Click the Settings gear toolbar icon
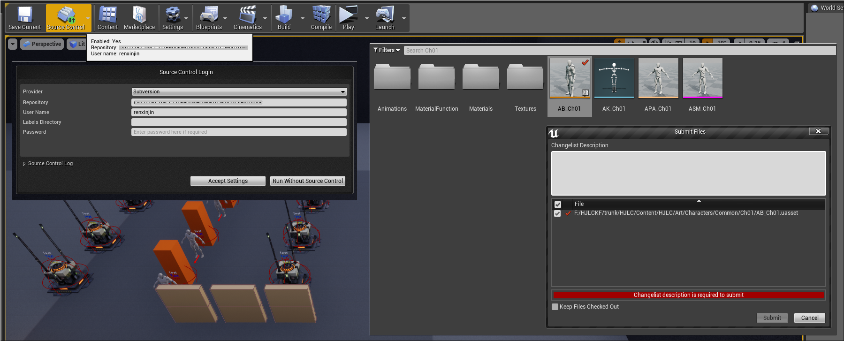The image size is (844, 341). coord(173,18)
